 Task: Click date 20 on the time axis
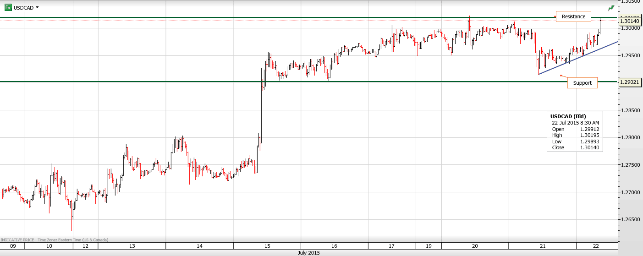475,246
